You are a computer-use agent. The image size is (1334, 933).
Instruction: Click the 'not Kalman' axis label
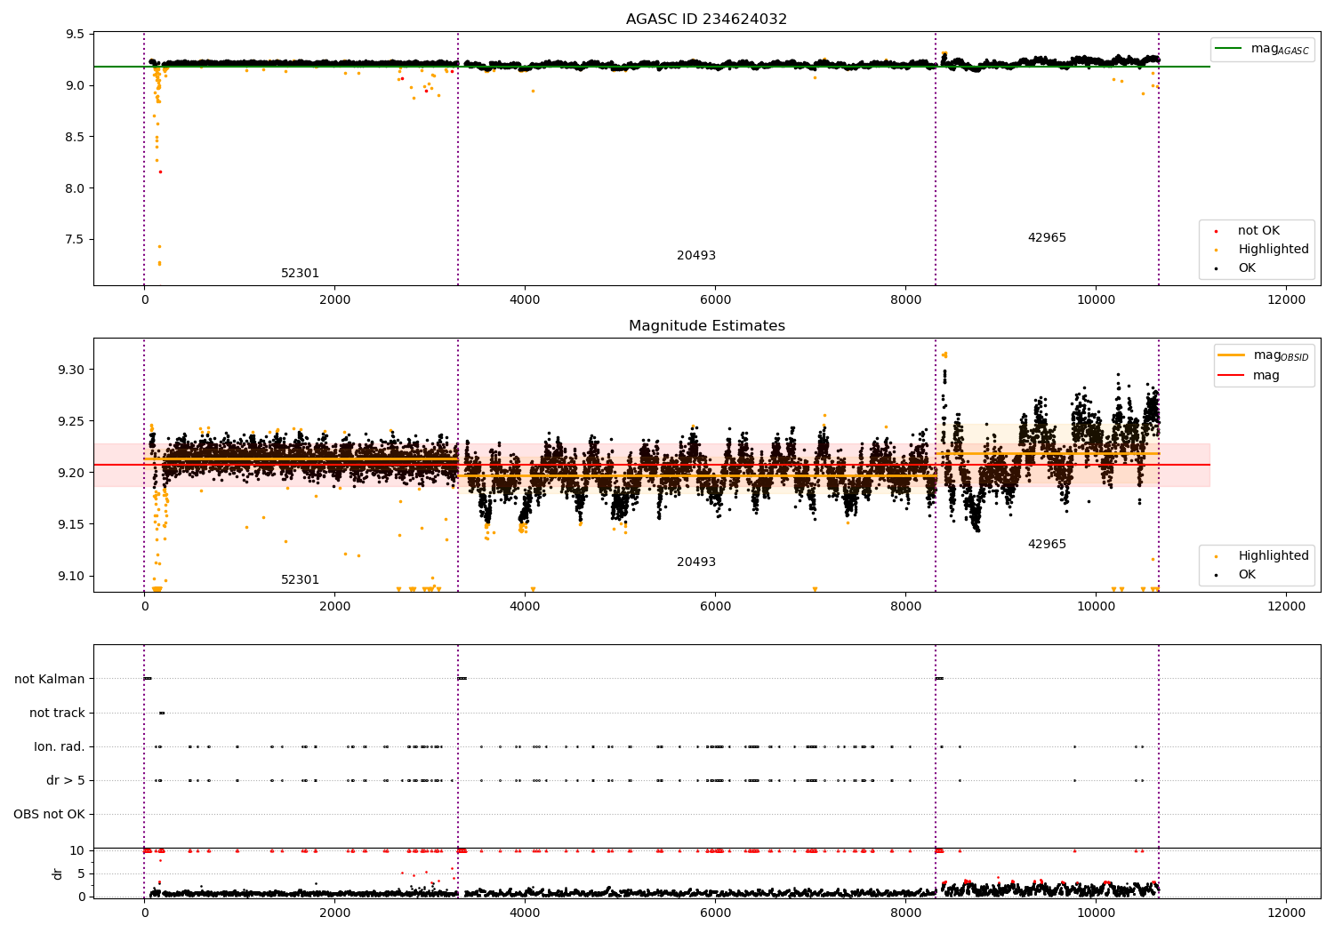50,680
